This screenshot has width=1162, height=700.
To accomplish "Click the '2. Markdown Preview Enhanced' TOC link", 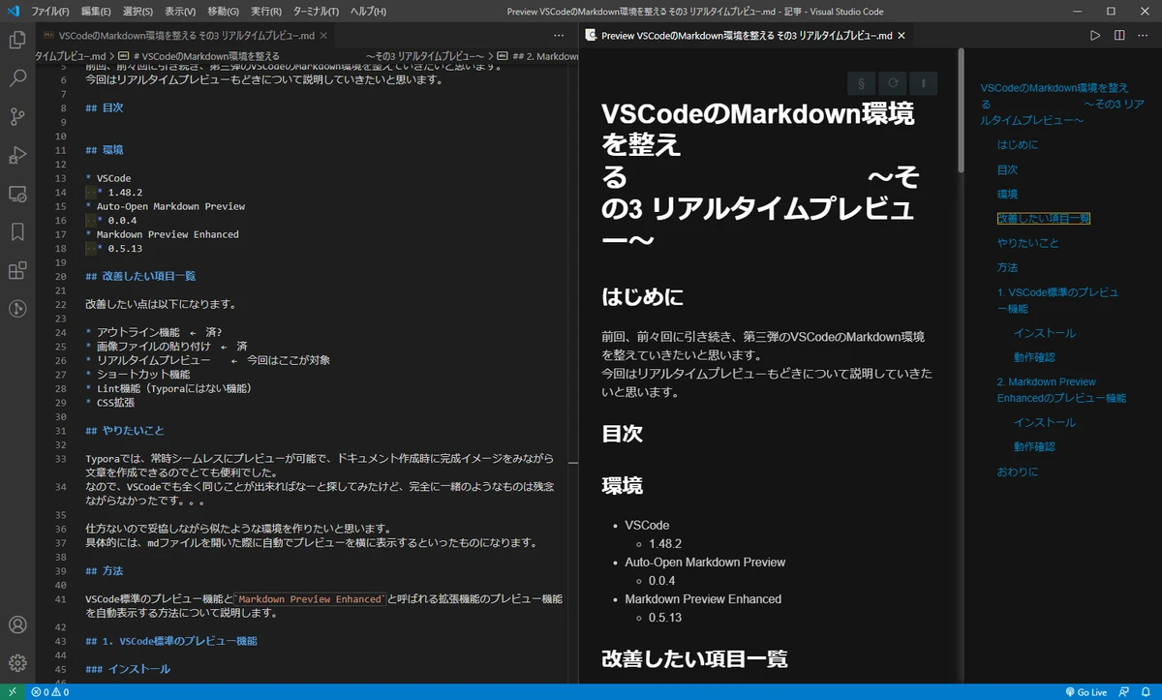I will [1061, 389].
